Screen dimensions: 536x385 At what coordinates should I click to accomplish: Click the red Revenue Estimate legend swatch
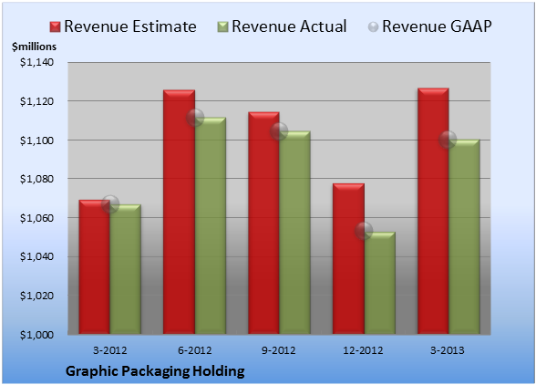[55, 27]
